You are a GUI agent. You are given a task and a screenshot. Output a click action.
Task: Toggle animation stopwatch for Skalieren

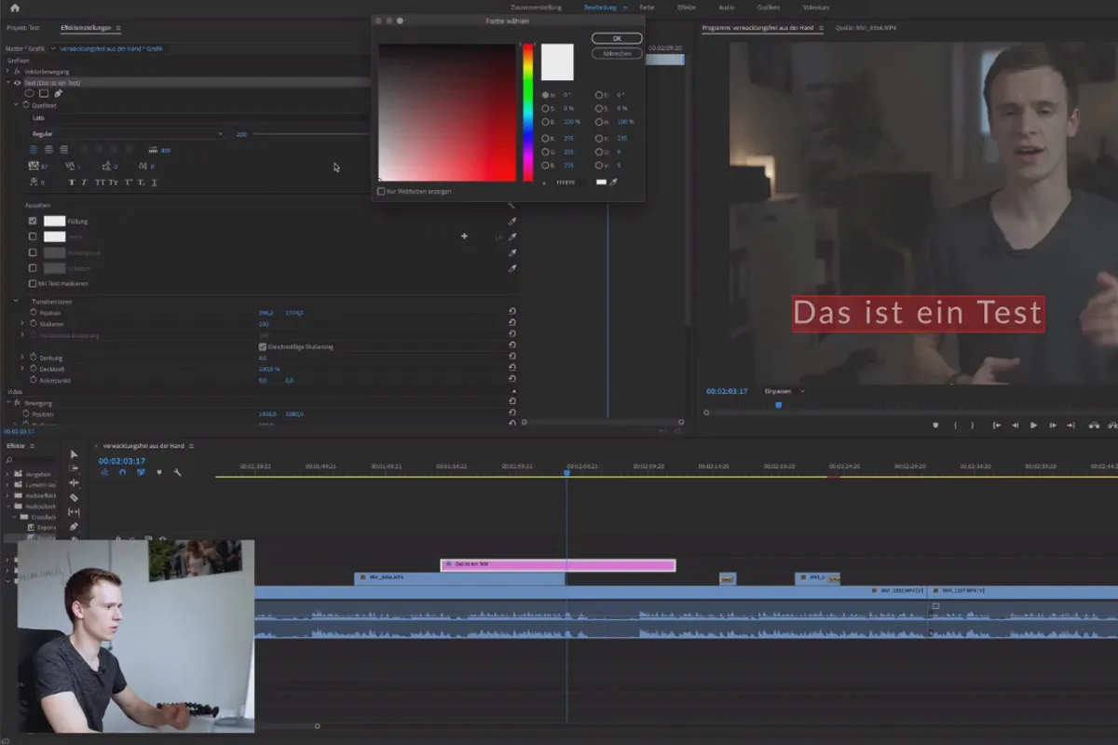(34, 323)
